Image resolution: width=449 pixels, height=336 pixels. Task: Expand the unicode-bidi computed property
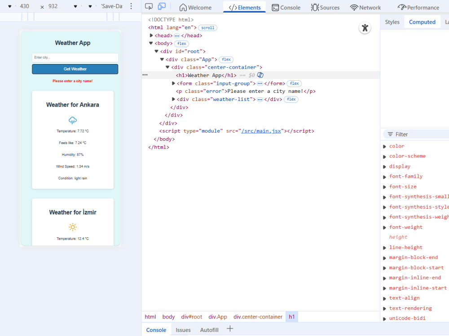pos(385,318)
